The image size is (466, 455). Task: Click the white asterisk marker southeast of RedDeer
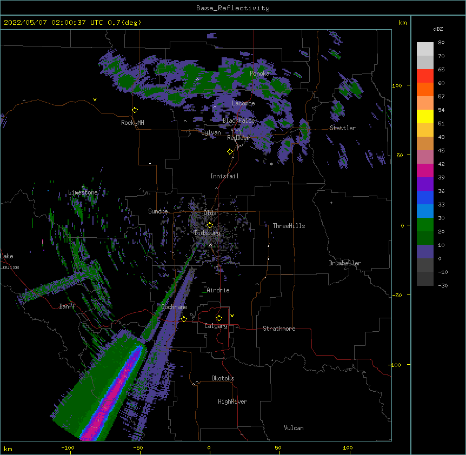(271, 164)
